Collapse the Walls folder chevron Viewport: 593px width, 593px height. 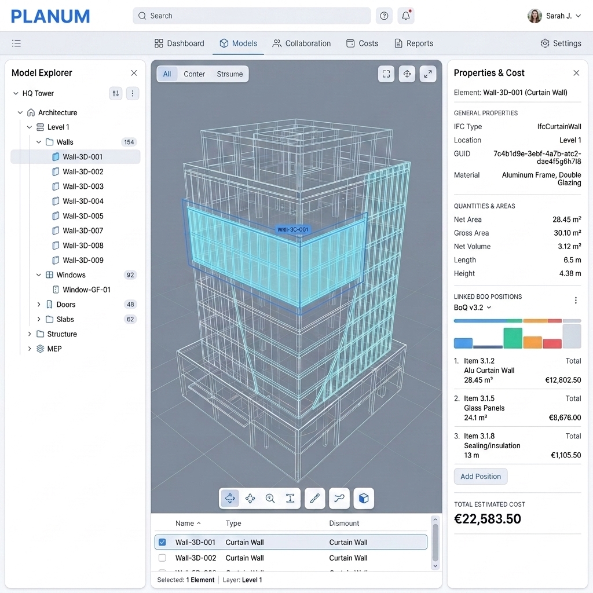point(39,142)
